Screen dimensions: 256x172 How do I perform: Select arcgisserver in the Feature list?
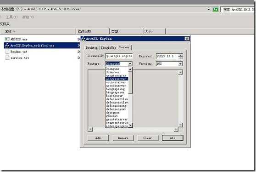pos(117,79)
